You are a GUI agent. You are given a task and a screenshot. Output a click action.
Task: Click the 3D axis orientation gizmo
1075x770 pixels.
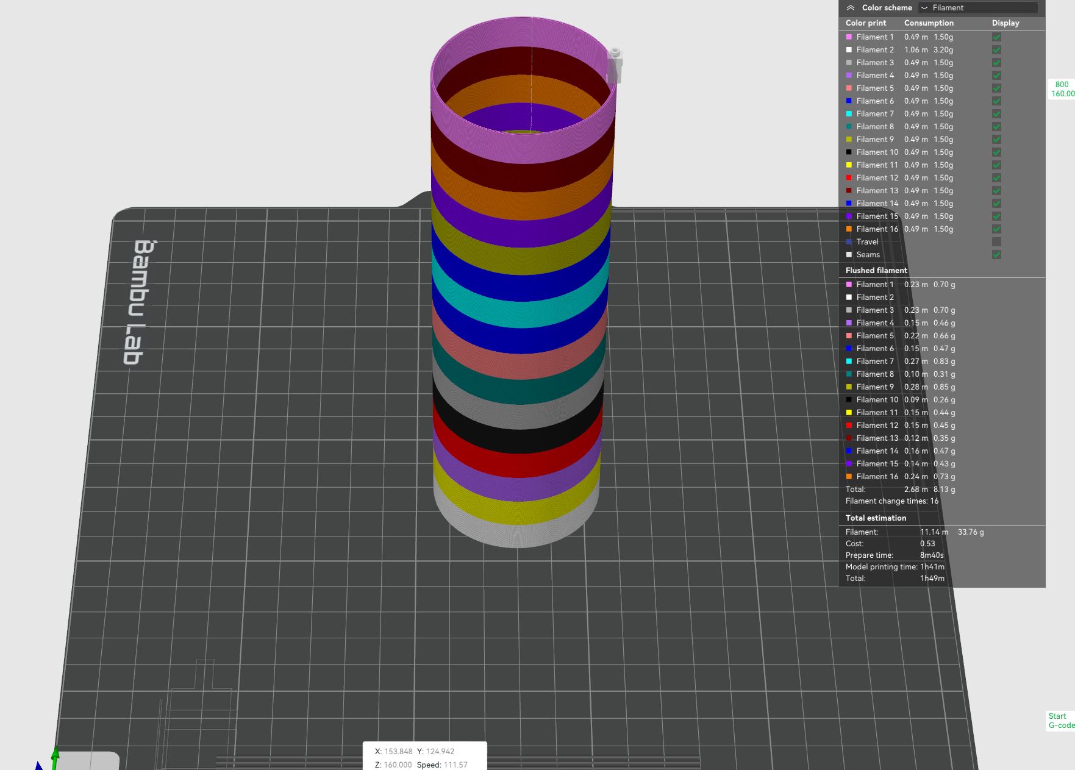tap(49, 759)
